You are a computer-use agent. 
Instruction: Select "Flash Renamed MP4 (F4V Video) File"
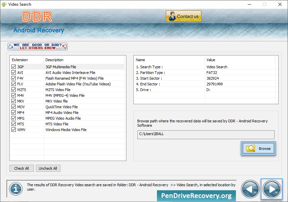tap(75, 78)
